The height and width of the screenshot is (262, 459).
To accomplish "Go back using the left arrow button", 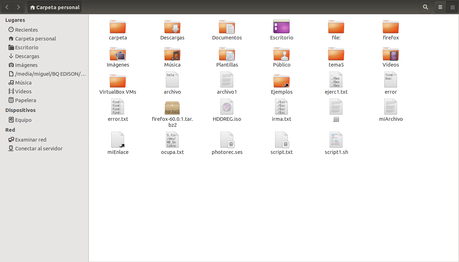I will click(x=7, y=7).
